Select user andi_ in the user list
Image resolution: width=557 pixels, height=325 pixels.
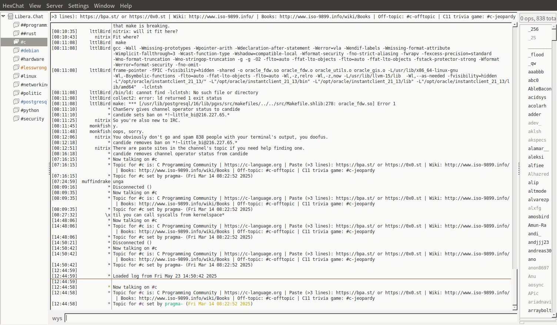[534, 233]
